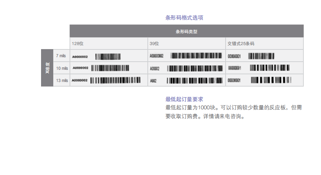Click the title '条形码格式选项'

[x=184, y=18]
